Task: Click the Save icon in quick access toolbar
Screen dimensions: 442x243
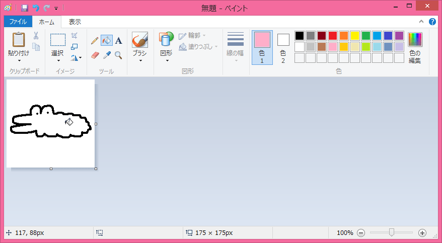Action: point(25,8)
